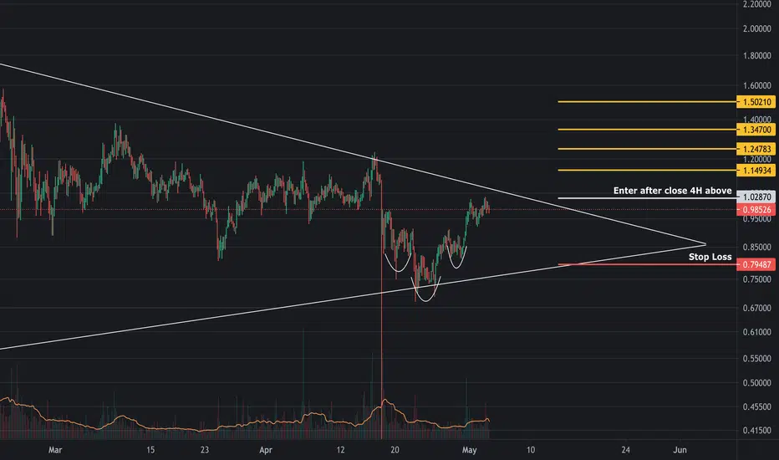Select the 1.02870 entry price label
This screenshot has width=779, height=460.
(756, 197)
